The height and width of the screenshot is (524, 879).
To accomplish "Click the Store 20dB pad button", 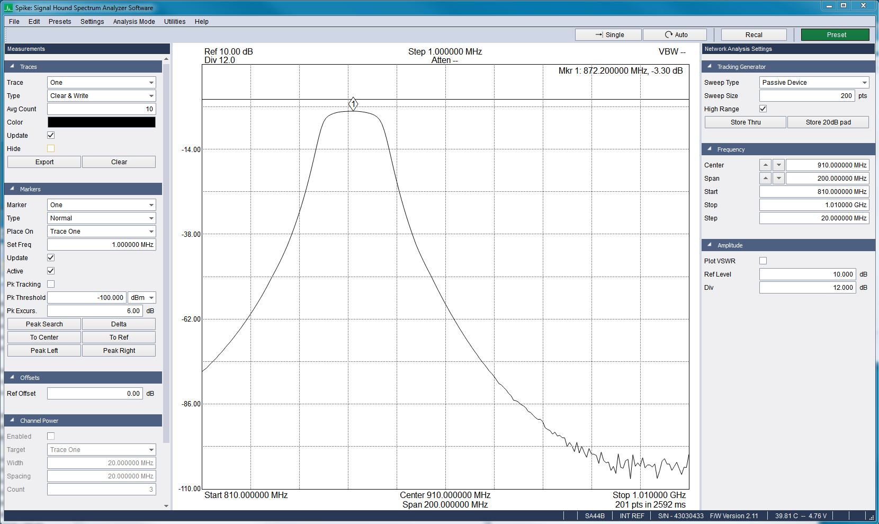I will (x=828, y=122).
